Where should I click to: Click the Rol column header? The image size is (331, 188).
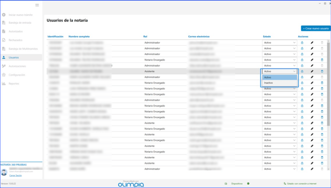tap(145, 36)
